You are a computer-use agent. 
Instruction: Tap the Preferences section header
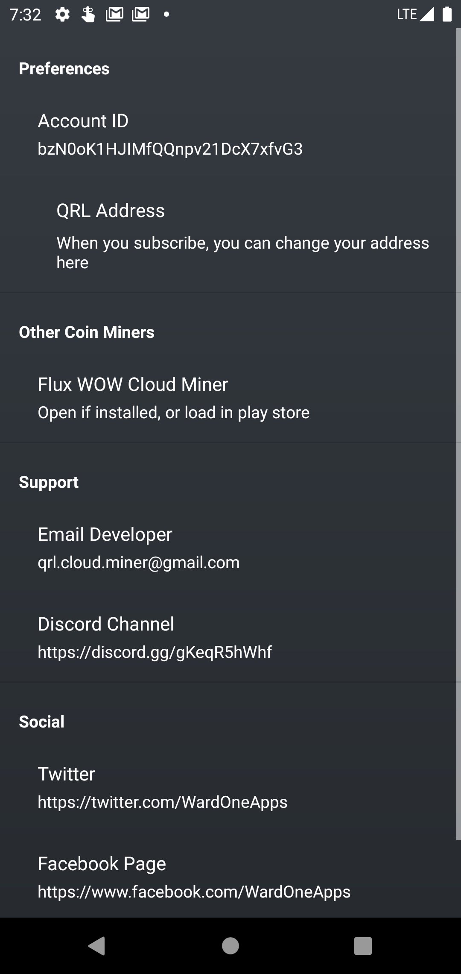(x=64, y=69)
